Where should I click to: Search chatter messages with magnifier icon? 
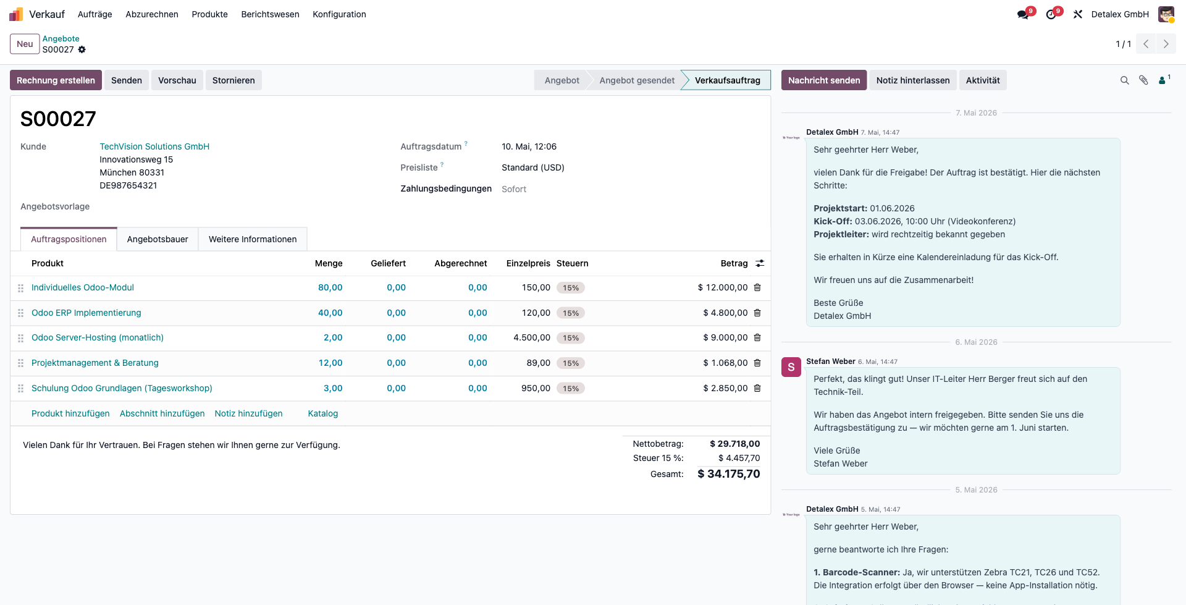pyautogui.click(x=1125, y=80)
